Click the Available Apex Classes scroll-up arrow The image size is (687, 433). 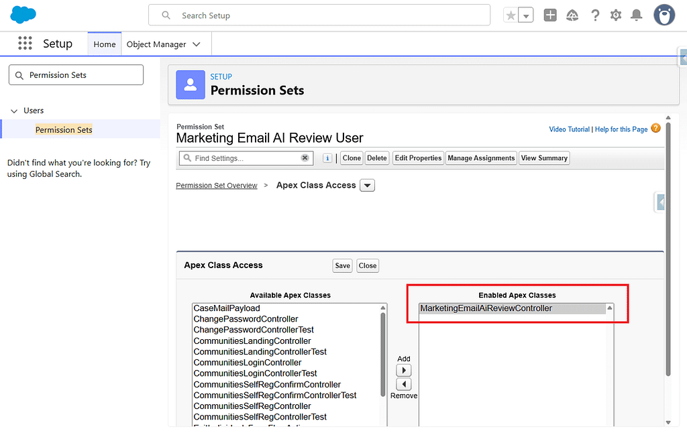pos(383,308)
